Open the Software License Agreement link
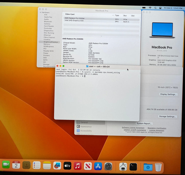Screen dimensions: 185x175 click(x=133, y=127)
